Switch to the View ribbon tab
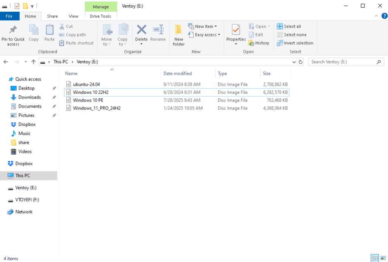388x262 pixels. pyautogui.click(x=74, y=16)
